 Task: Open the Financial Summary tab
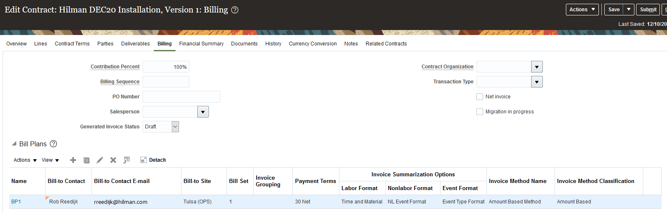pyautogui.click(x=201, y=44)
